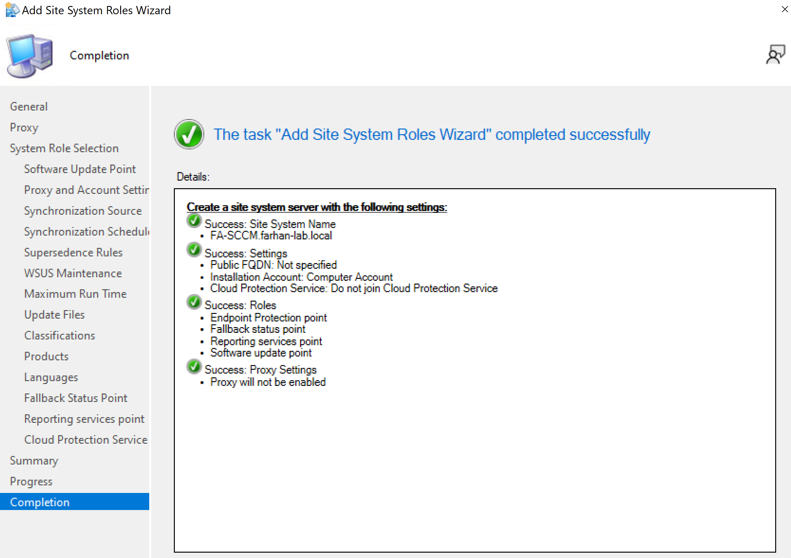Jump to the Classifications page
This screenshot has height=558, width=791.
point(60,335)
